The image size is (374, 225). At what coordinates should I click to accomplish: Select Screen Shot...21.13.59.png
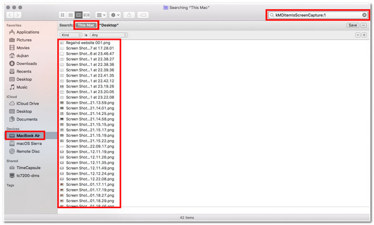(90, 103)
